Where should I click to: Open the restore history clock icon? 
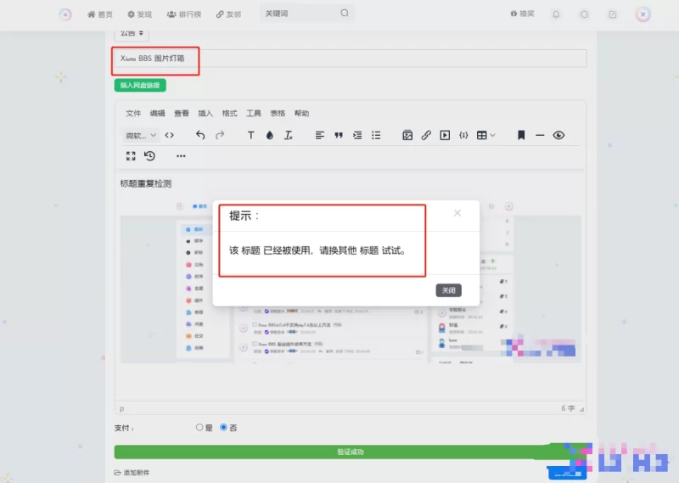[149, 156]
